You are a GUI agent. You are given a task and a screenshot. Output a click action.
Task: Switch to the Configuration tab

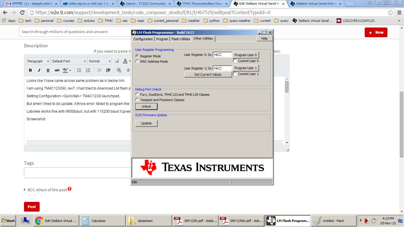tap(143, 39)
